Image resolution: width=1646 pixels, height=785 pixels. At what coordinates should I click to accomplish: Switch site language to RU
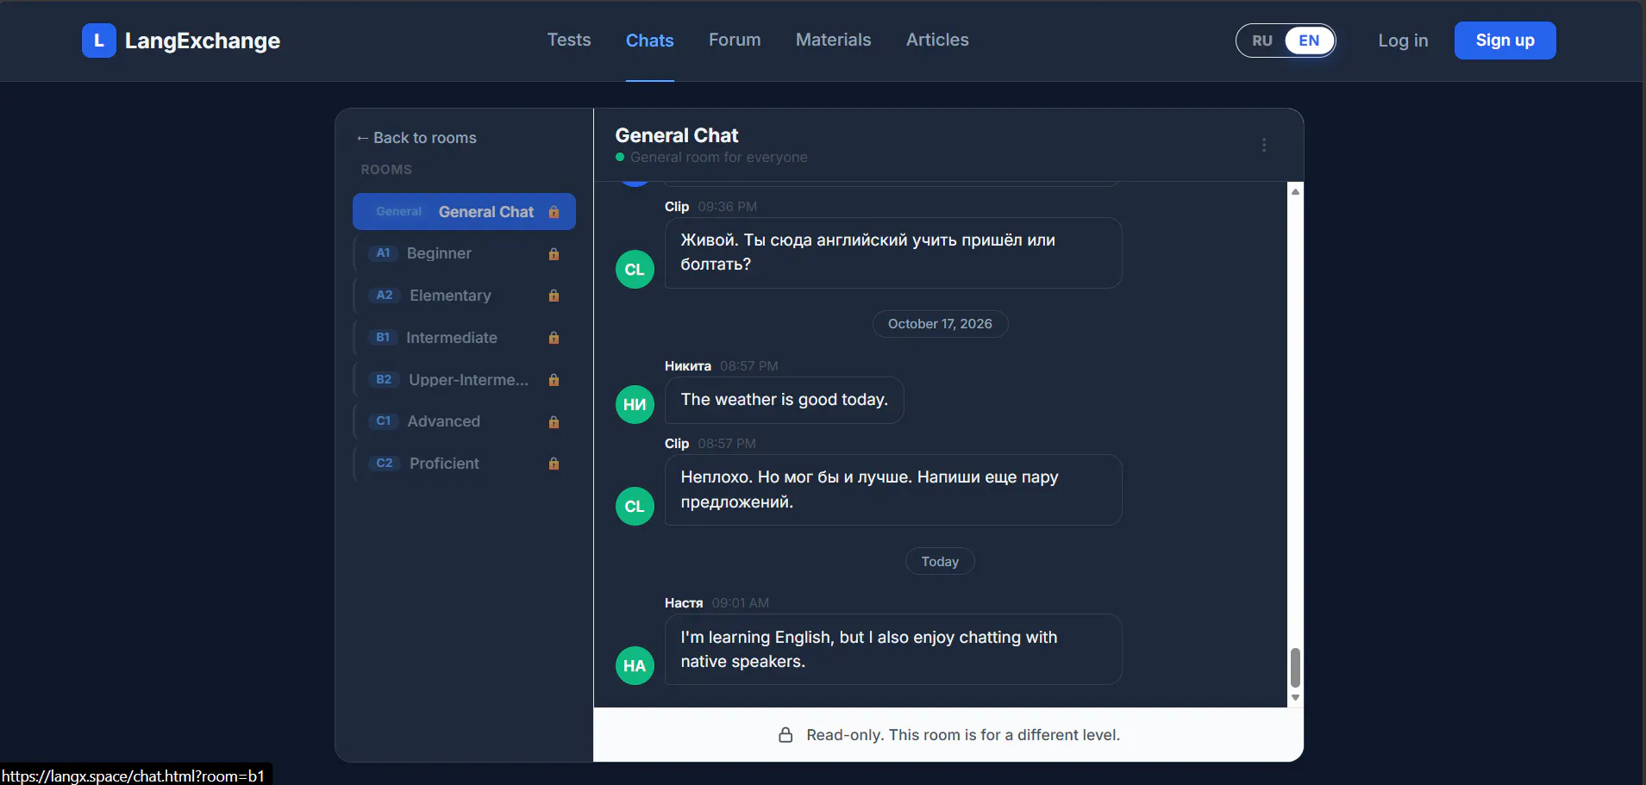click(1262, 40)
